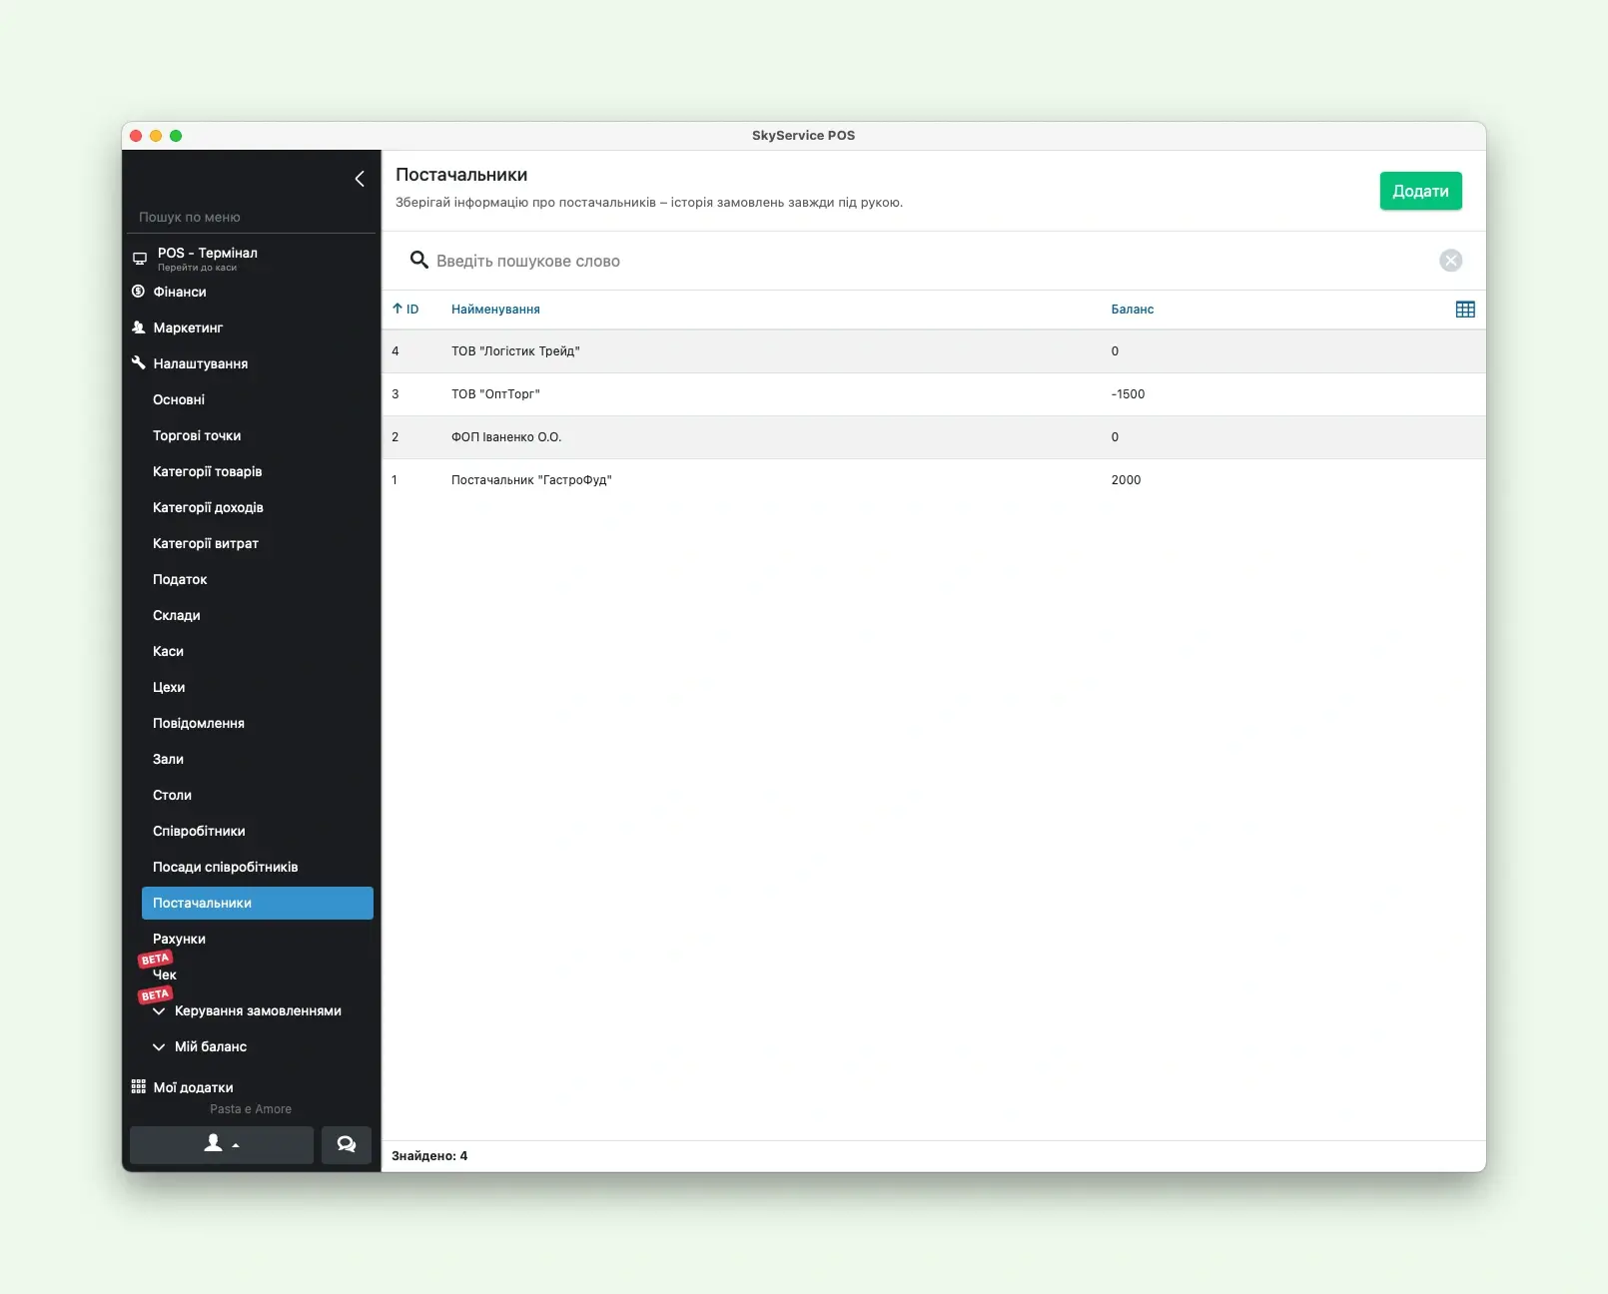Open the Столи settings item
1608x1294 pixels.
pos(172,795)
